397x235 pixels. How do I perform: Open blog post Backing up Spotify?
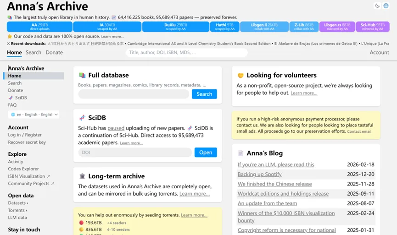click(x=259, y=175)
